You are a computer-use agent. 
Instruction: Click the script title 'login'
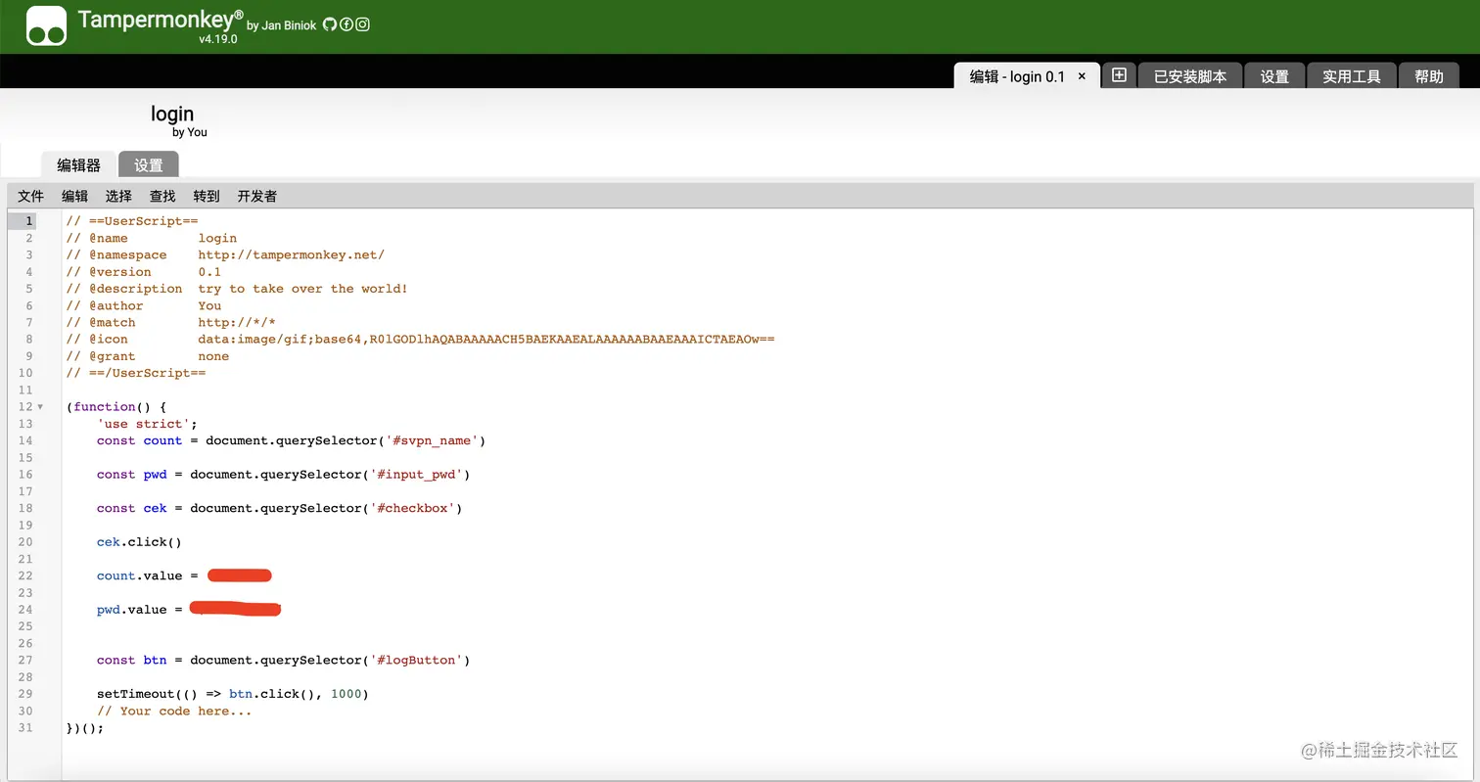pyautogui.click(x=172, y=114)
